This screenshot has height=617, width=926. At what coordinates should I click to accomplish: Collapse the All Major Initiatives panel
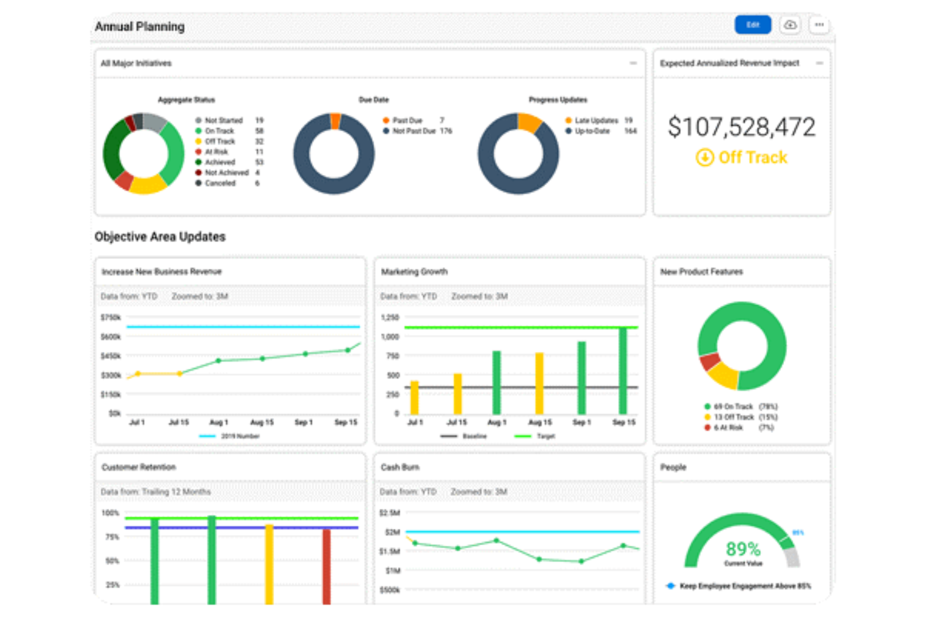(x=633, y=63)
